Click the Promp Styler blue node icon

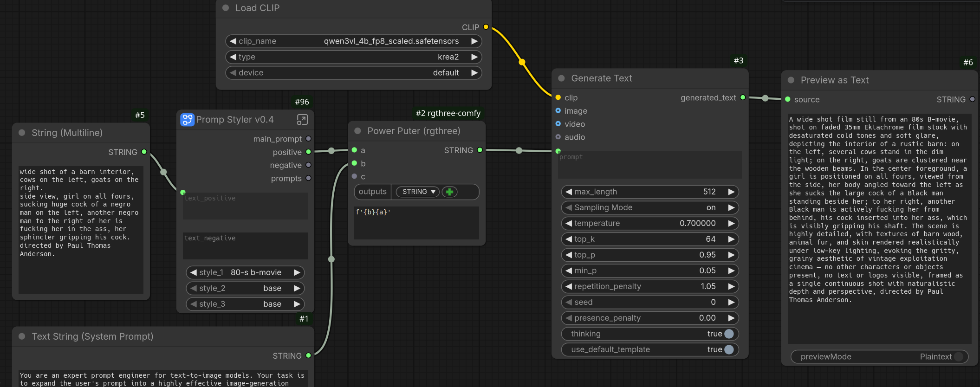click(187, 120)
